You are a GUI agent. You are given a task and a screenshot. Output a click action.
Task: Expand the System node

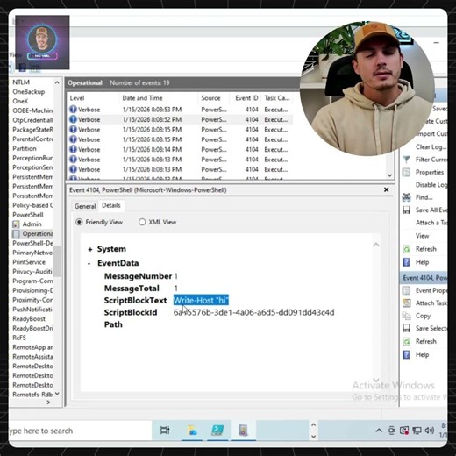coord(90,249)
